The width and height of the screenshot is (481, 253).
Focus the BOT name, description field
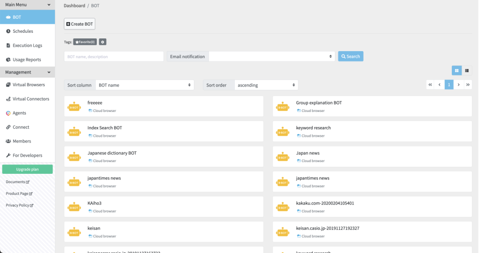coord(114,56)
